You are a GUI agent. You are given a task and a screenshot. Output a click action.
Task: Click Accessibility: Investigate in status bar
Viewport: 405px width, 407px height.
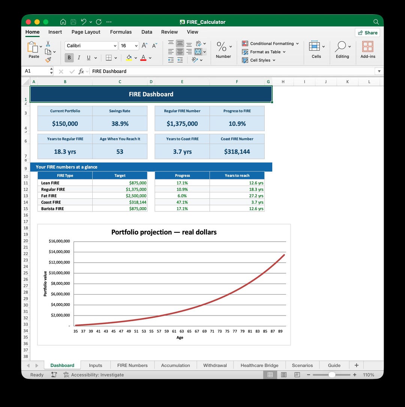93,374
